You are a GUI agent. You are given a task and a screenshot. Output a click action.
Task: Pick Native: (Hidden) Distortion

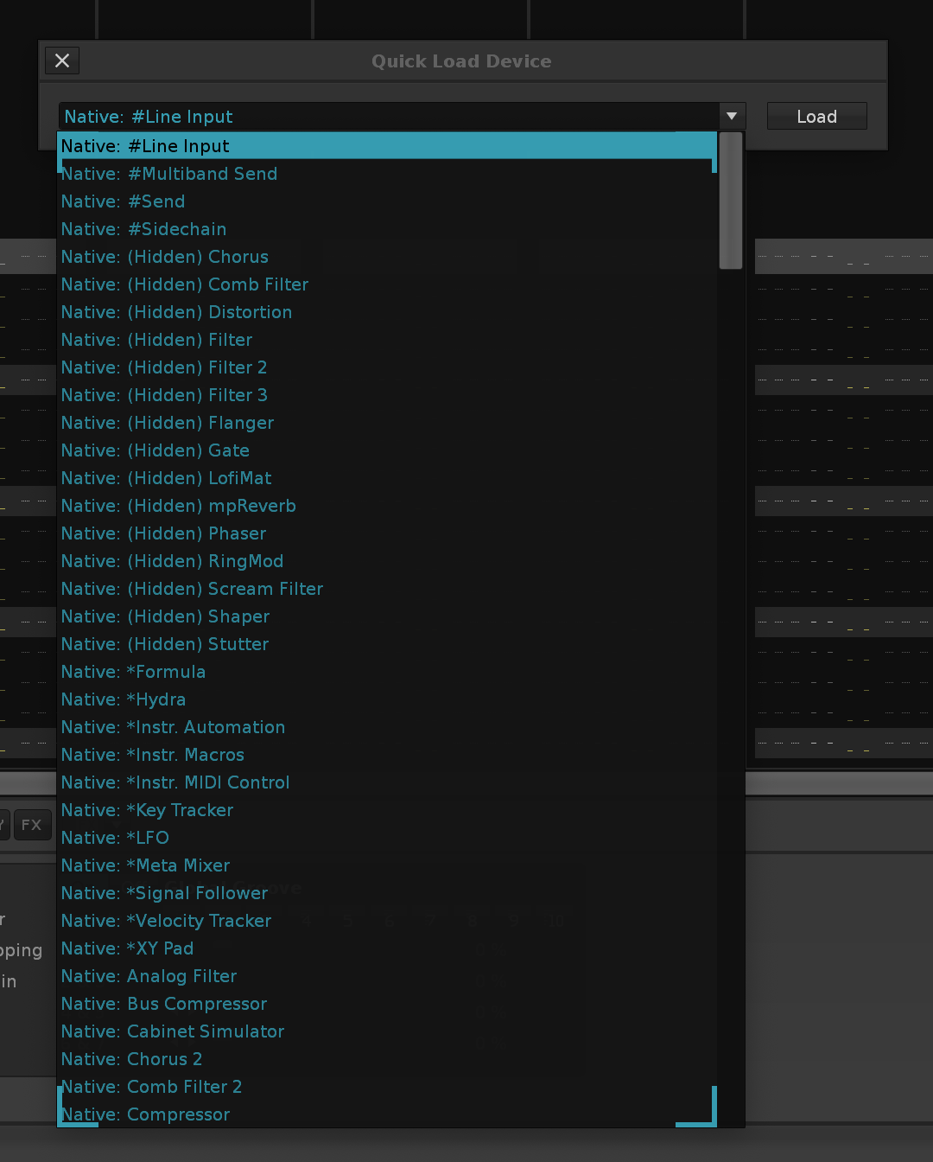176,312
